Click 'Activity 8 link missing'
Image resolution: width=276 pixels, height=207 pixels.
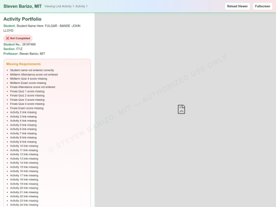[24, 137]
